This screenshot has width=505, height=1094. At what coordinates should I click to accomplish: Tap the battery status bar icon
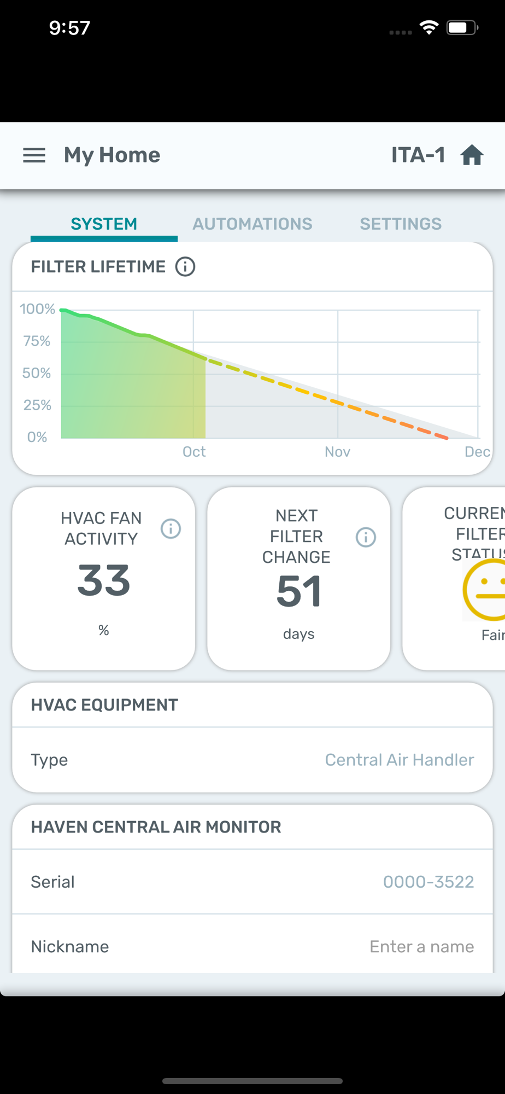462,27
